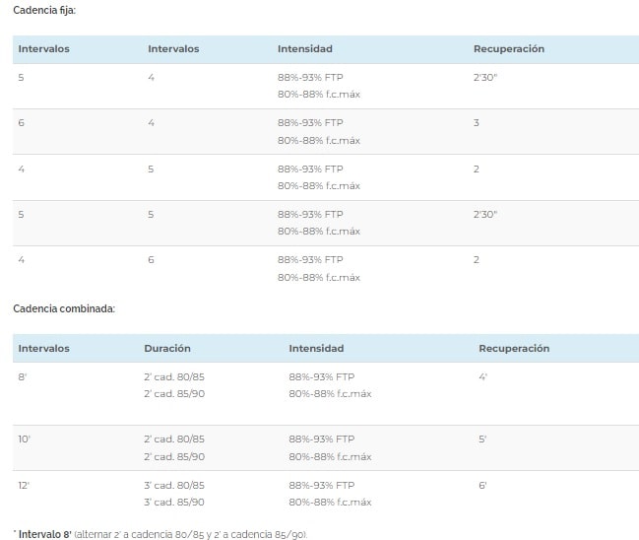Click 3' cad. 80/85 duration text

pos(174,486)
